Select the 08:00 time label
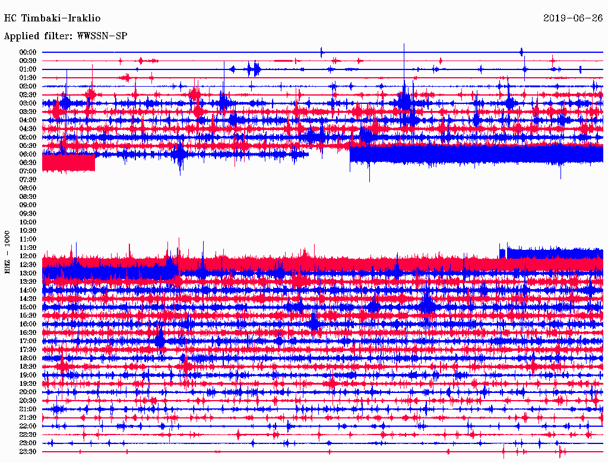 coord(28,188)
